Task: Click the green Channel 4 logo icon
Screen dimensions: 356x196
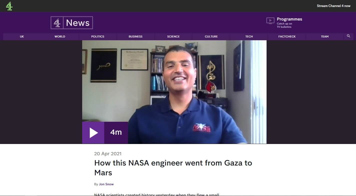Action: pyautogui.click(x=9, y=6)
